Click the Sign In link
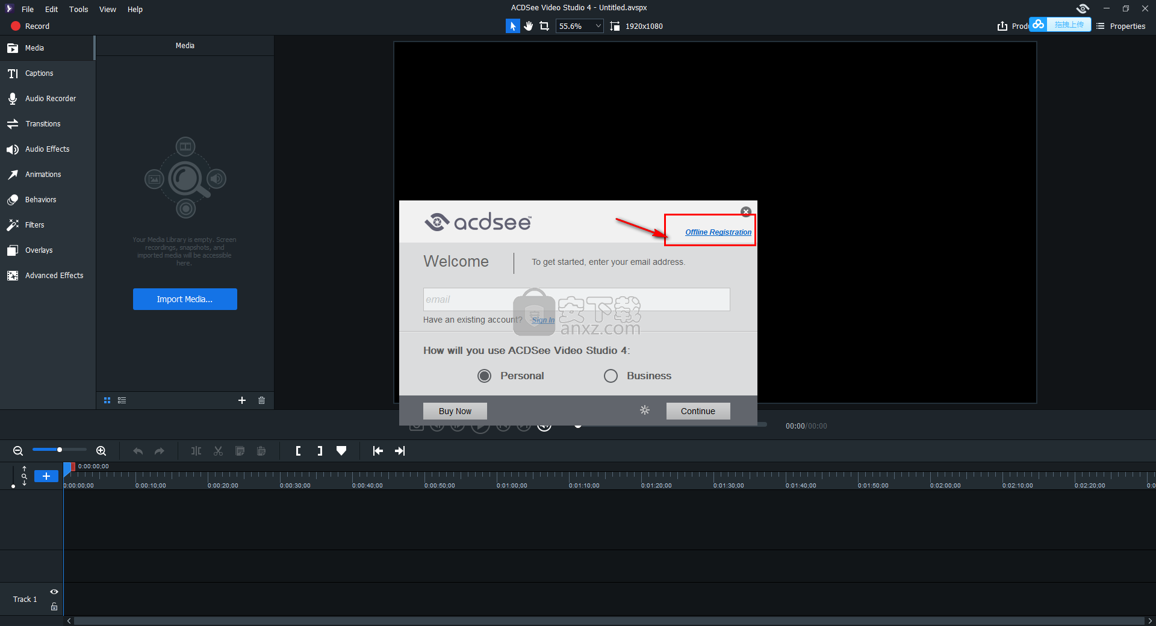Image resolution: width=1156 pixels, height=626 pixels. (x=543, y=320)
